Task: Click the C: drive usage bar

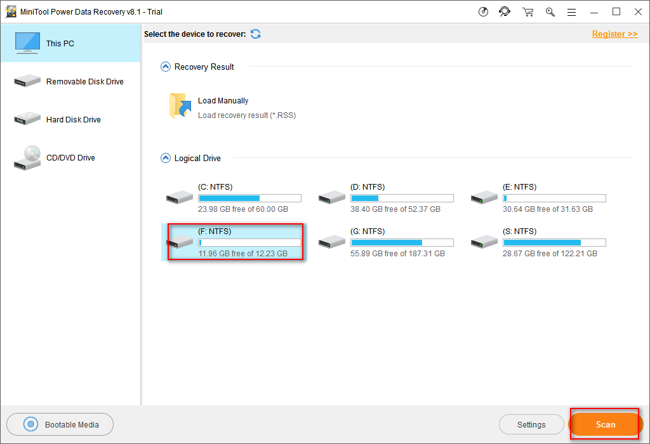Action: [249, 199]
